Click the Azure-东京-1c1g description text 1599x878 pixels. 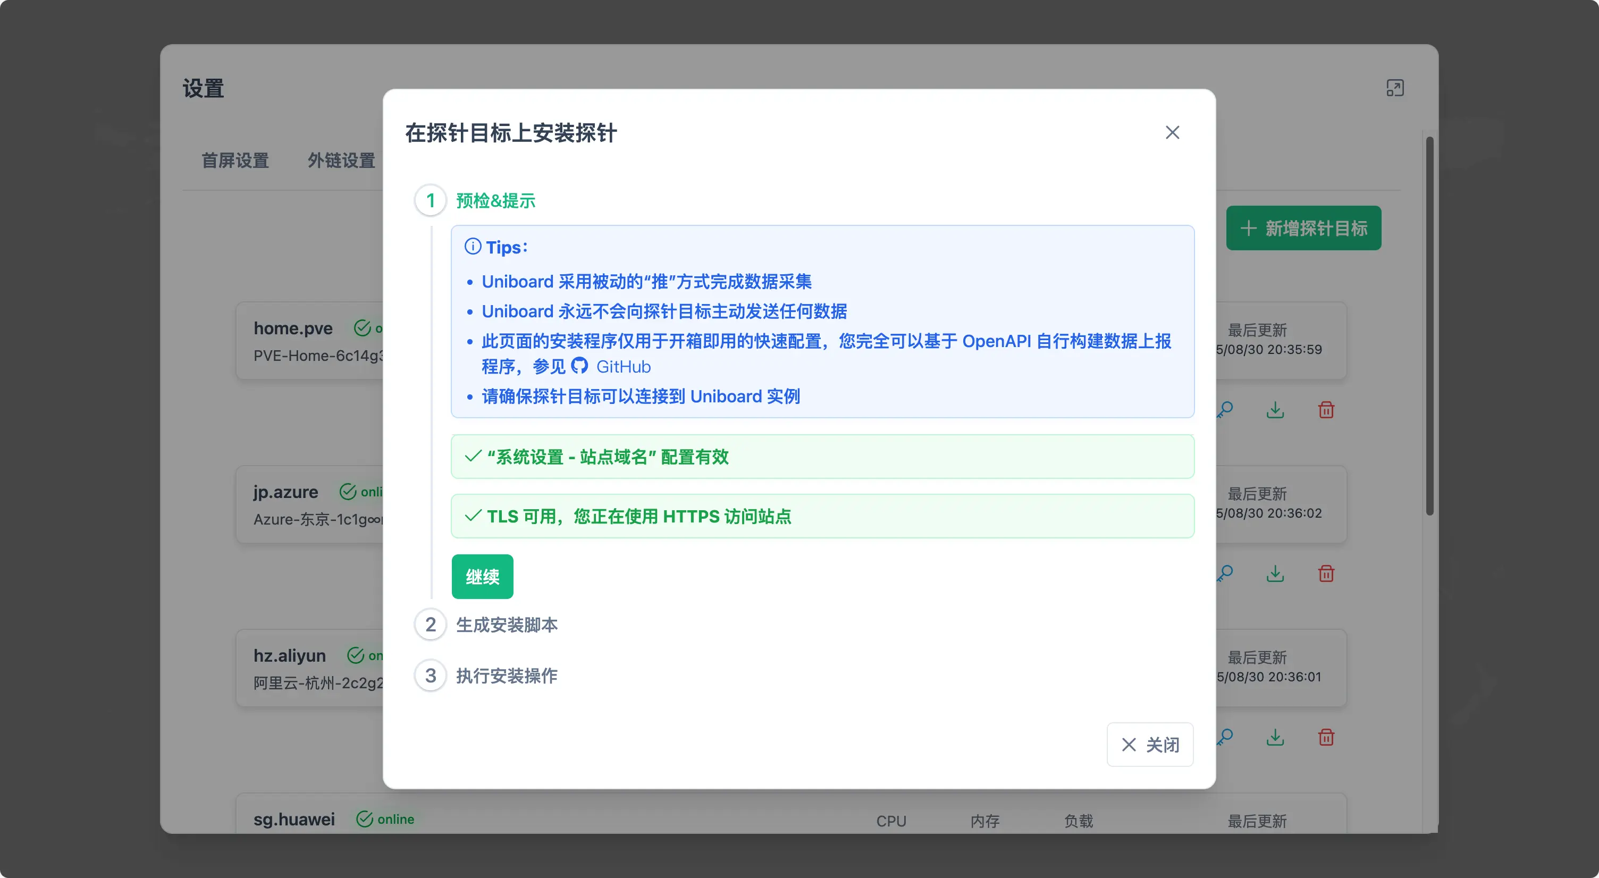tap(318, 519)
